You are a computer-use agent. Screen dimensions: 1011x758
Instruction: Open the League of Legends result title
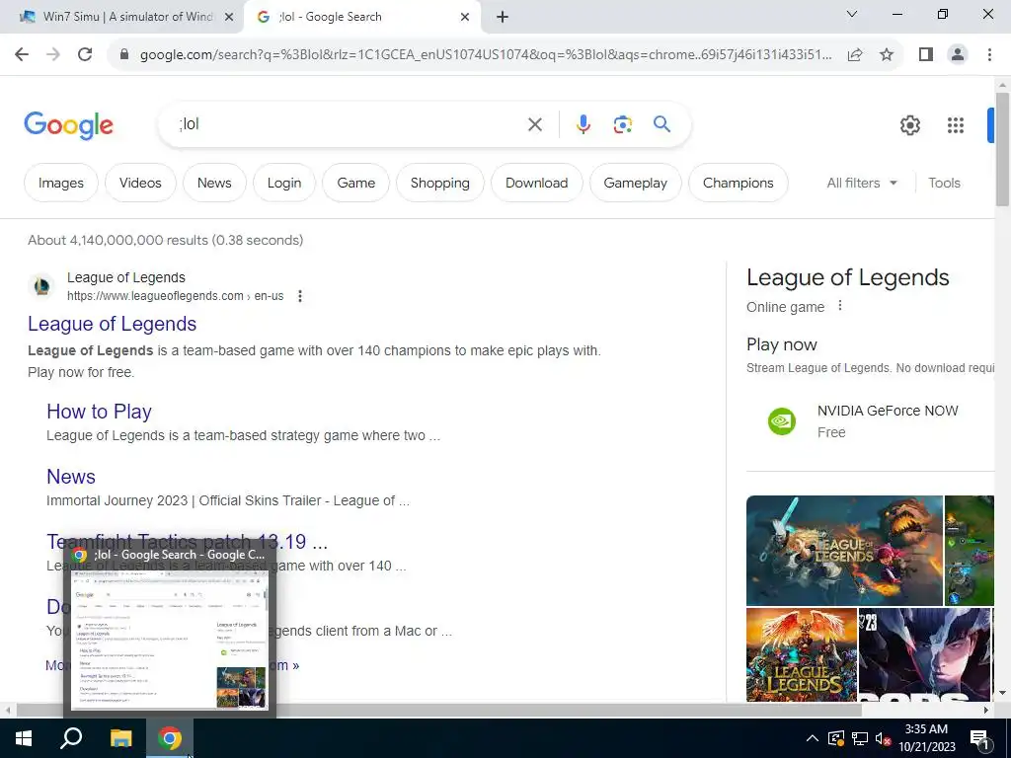113,324
